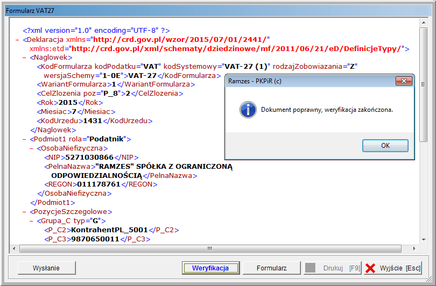Run the Weryfikacja check

210,268
